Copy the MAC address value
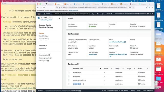164x92 pixels. 131,54
